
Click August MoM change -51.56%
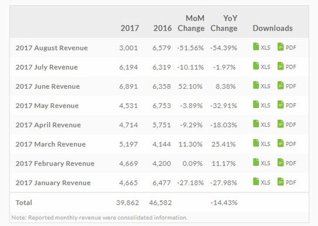pos(190,48)
